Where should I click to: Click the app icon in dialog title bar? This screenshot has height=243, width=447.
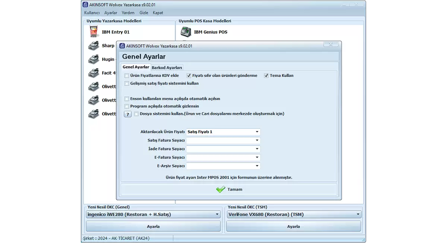click(122, 46)
